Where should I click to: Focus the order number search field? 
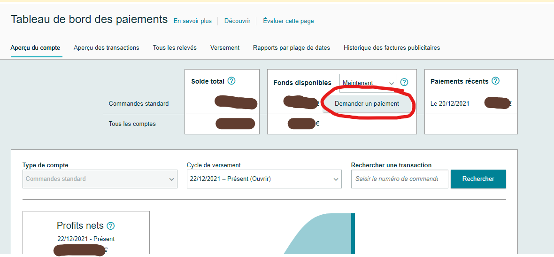[x=399, y=179]
